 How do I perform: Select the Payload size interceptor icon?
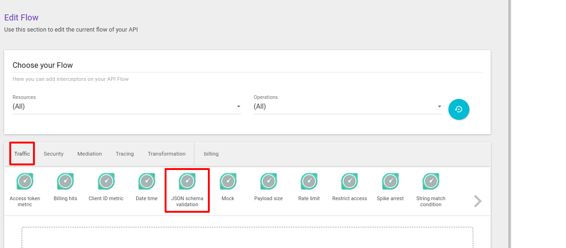point(268,182)
